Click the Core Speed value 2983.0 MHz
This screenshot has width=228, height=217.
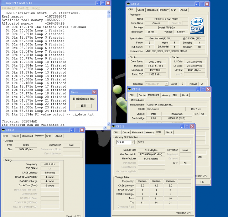pos(155,61)
